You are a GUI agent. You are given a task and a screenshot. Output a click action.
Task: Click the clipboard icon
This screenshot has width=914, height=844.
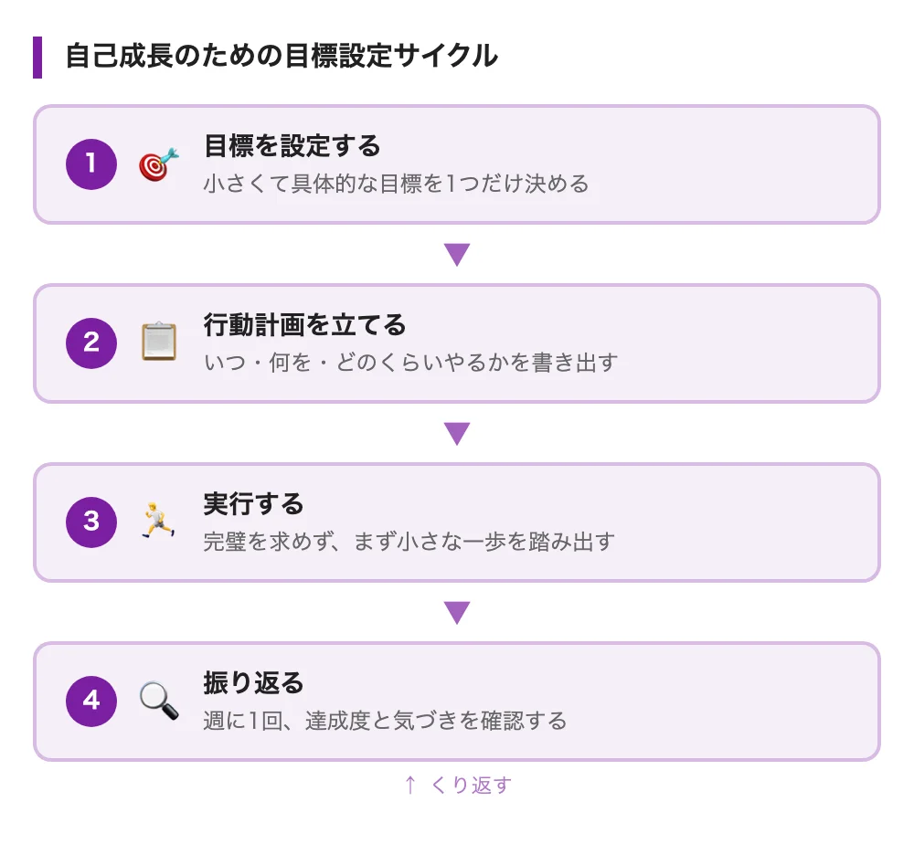tap(158, 343)
